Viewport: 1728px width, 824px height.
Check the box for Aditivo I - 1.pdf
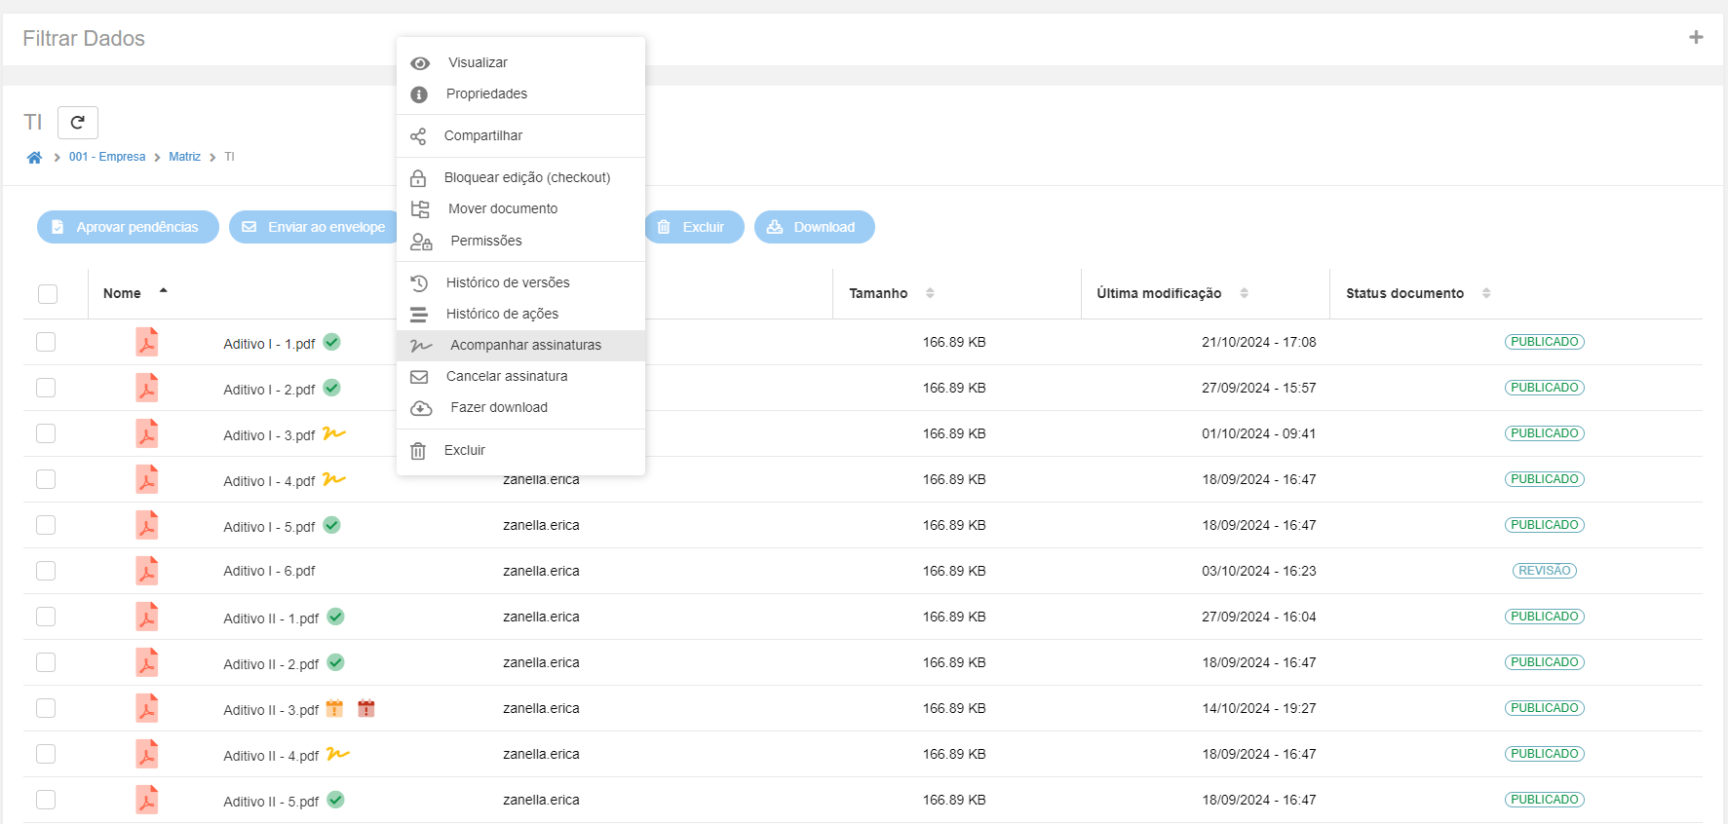[x=46, y=342]
